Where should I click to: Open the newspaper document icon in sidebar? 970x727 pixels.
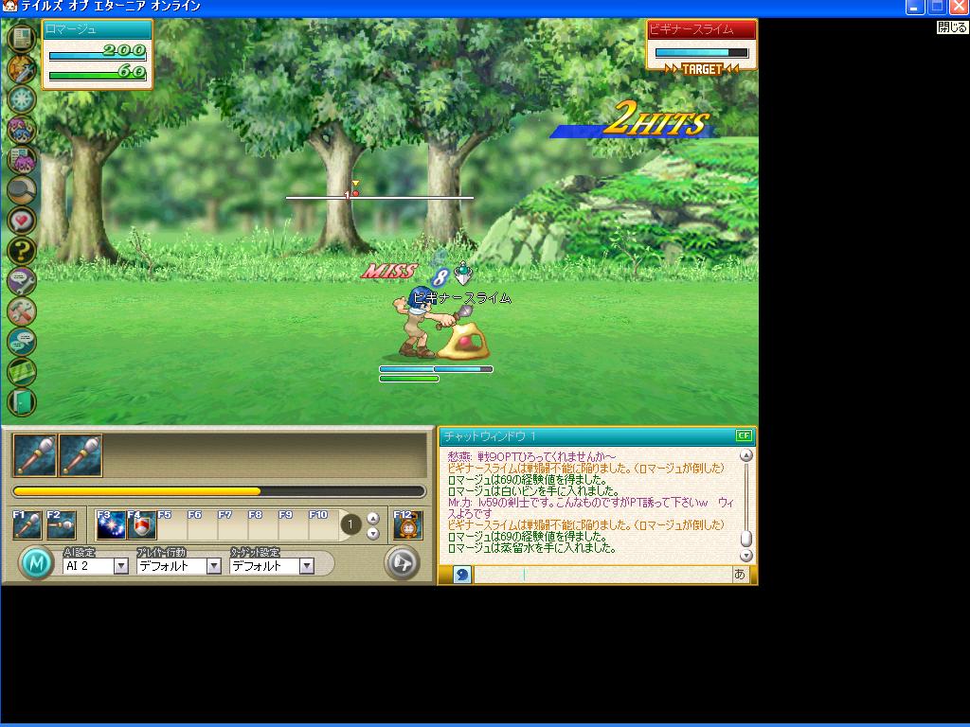(x=22, y=38)
